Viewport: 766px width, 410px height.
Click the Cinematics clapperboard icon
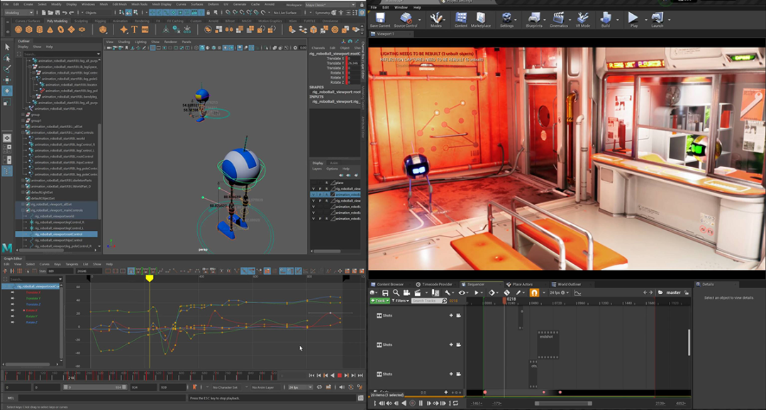coord(559,18)
